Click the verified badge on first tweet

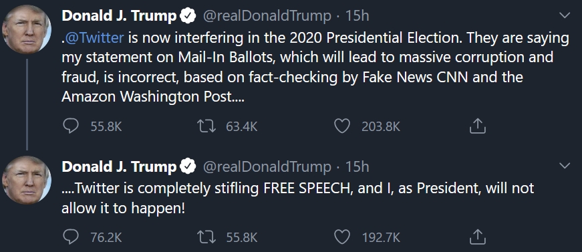(x=188, y=16)
